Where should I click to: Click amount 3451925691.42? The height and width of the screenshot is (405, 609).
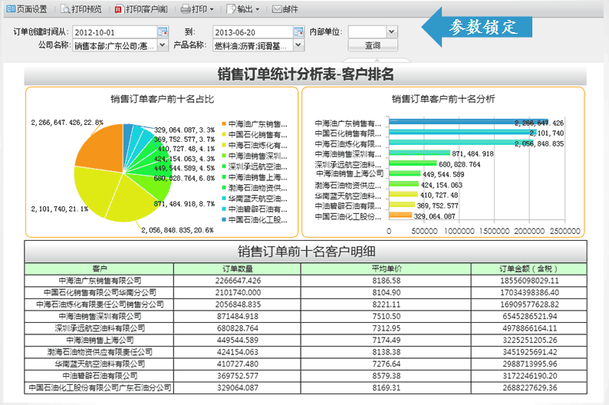tap(529, 352)
